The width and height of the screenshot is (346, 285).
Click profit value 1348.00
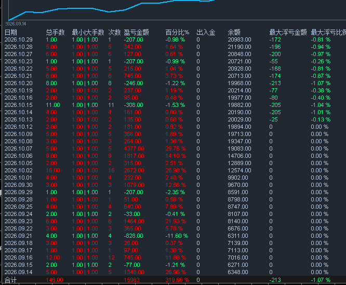click(x=134, y=273)
